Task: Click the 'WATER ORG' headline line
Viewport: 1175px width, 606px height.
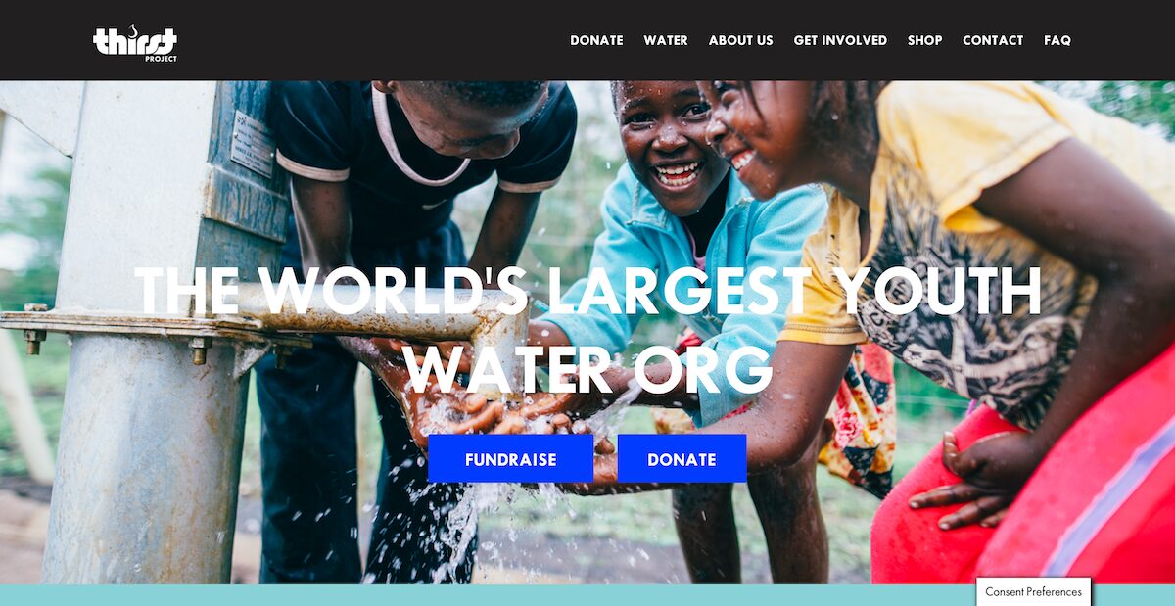Action: coord(587,369)
